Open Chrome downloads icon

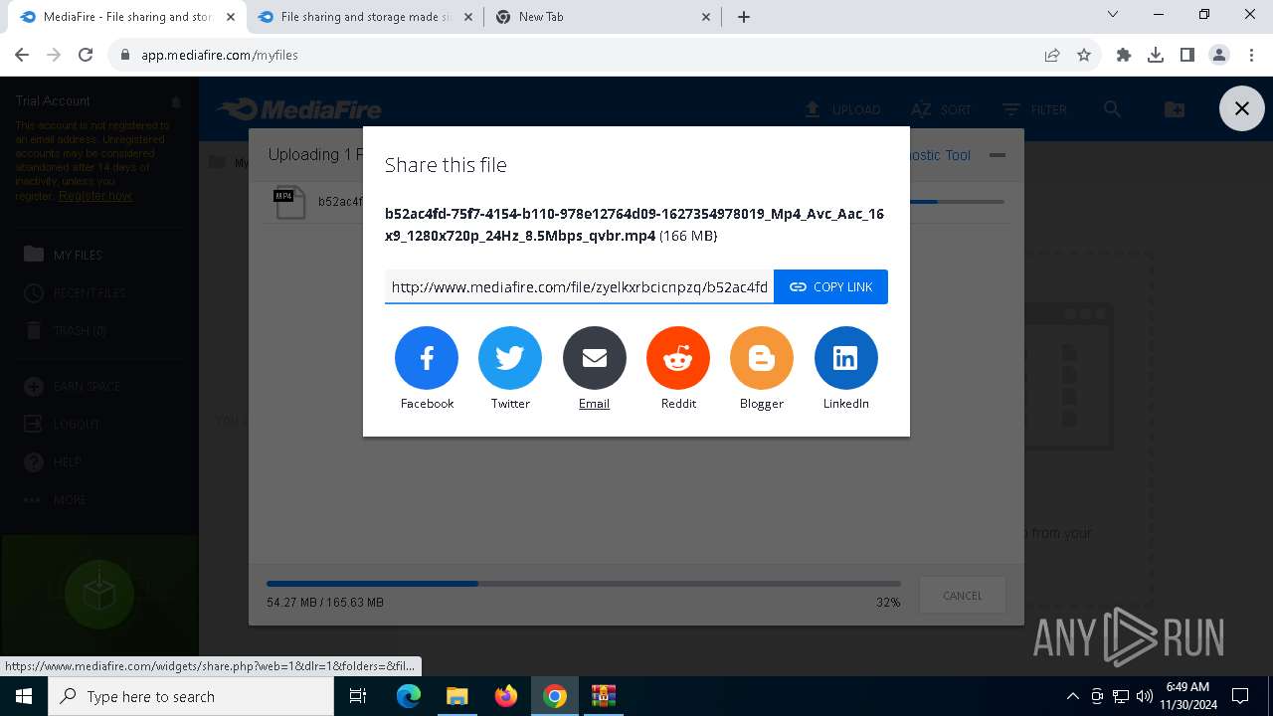[1156, 55]
